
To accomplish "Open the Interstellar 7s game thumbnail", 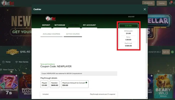I will tap(9, 86).
